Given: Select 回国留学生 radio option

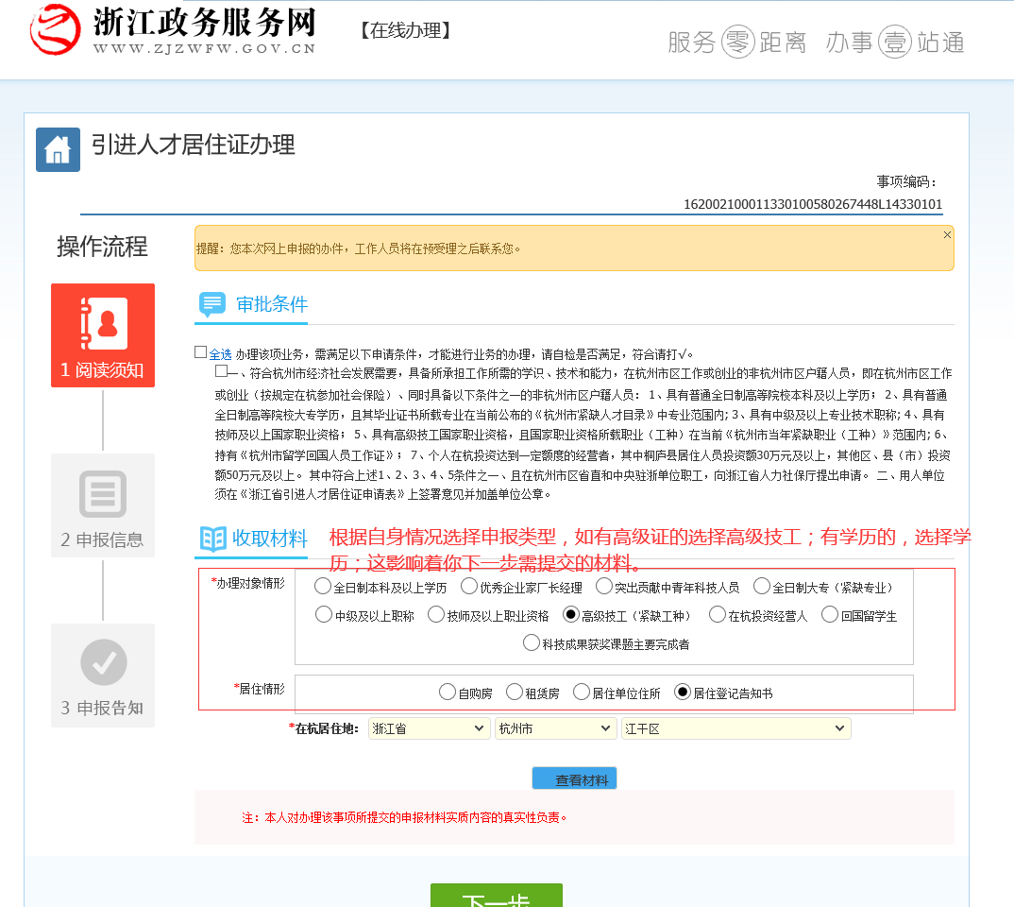Looking at the screenshot, I should tap(830, 614).
